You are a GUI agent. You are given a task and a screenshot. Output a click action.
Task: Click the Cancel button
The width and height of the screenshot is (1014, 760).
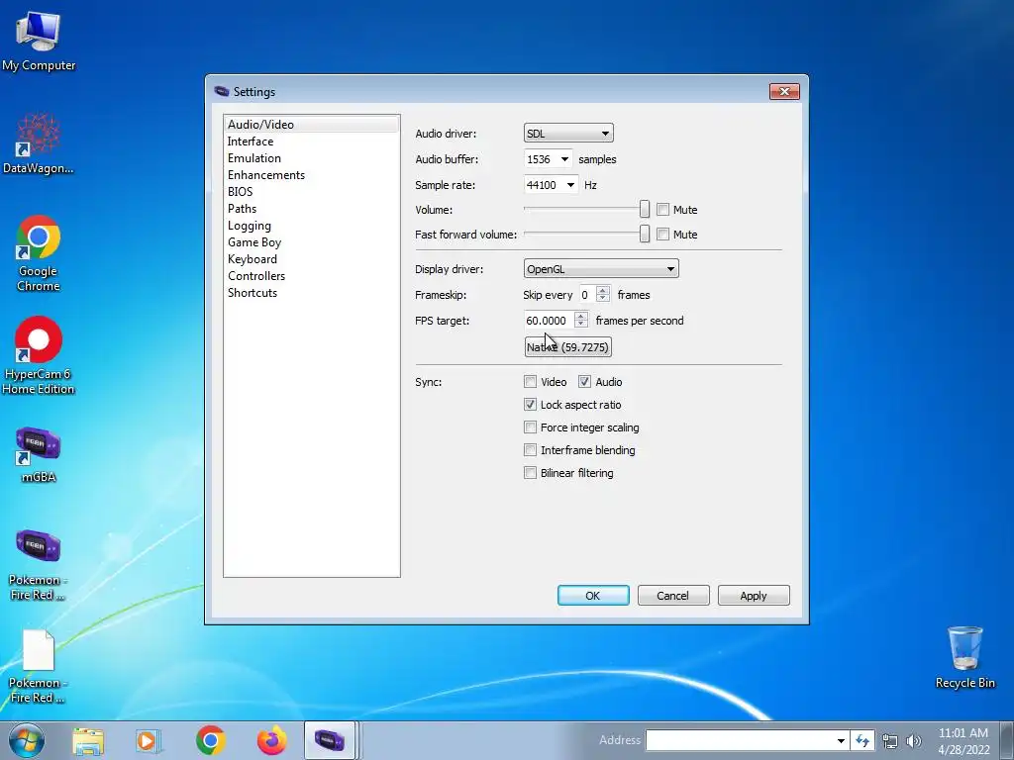coord(673,595)
